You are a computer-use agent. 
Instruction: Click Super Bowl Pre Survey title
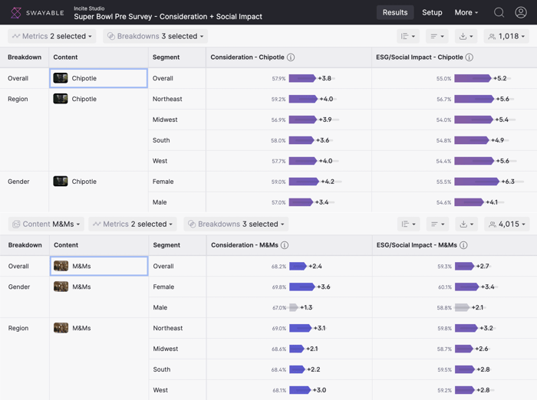pyautogui.click(x=168, y=16)
